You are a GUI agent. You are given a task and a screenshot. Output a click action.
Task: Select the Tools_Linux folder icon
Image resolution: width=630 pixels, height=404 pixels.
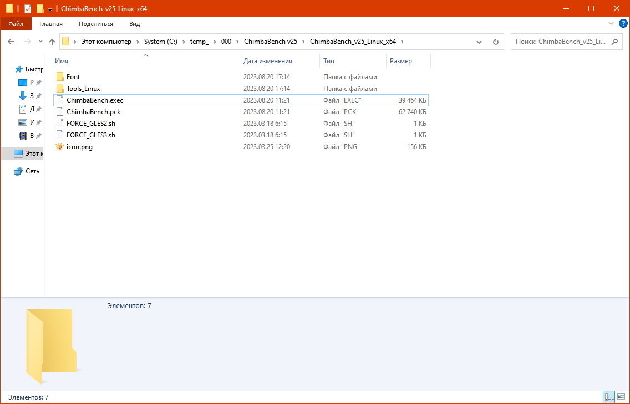pyautogui.click(x=60, y=88)
